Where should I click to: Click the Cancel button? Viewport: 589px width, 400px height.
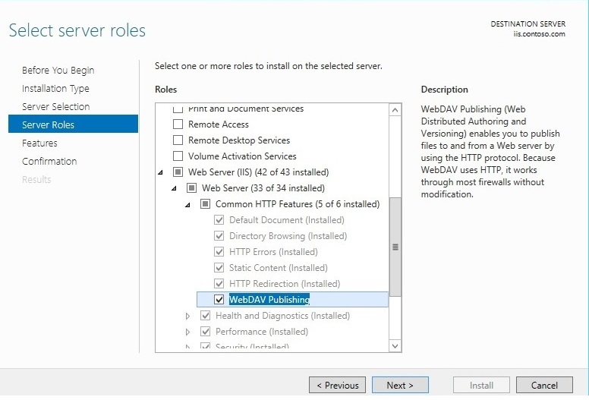[544, 385]
